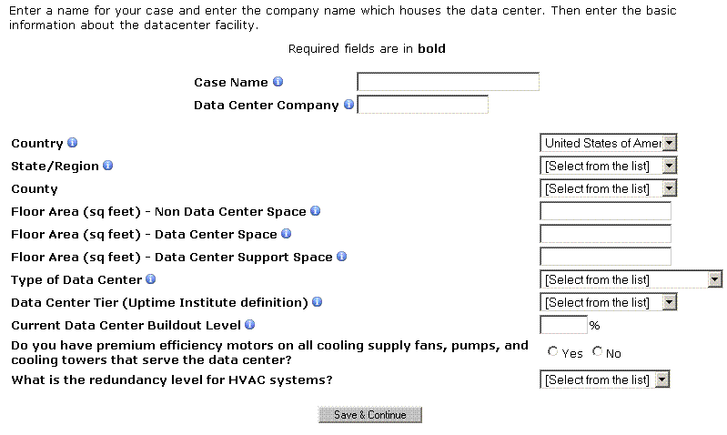
Task: Click the Case Name text field
Action: point(448,82)
